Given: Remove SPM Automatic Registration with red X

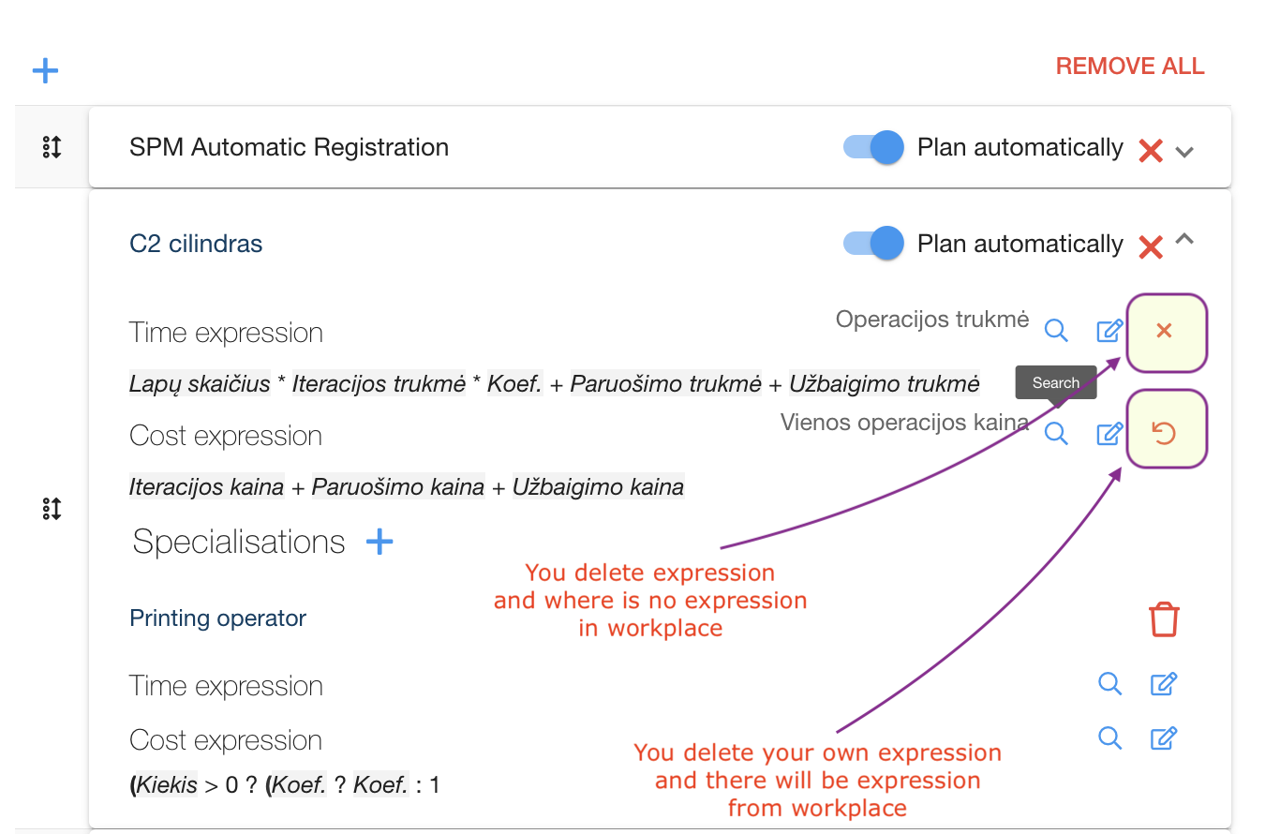Looking at the screenshot, I should click(1150, 150).
